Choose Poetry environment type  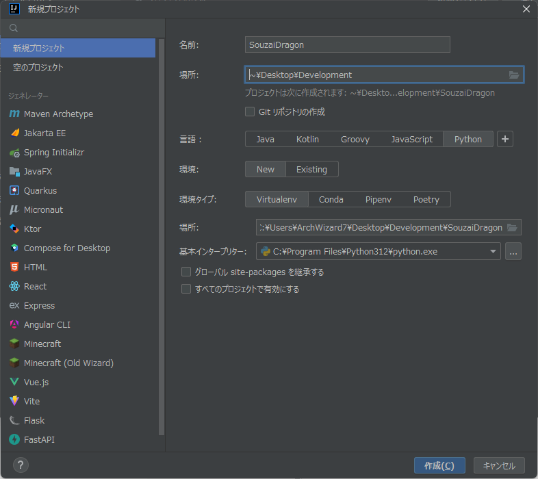[x=426, y=199]
